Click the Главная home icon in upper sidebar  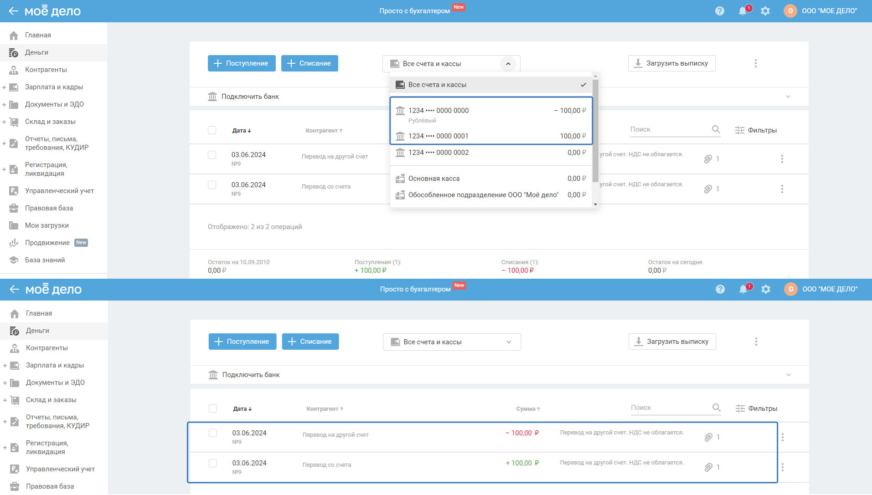tap(14, 35)
